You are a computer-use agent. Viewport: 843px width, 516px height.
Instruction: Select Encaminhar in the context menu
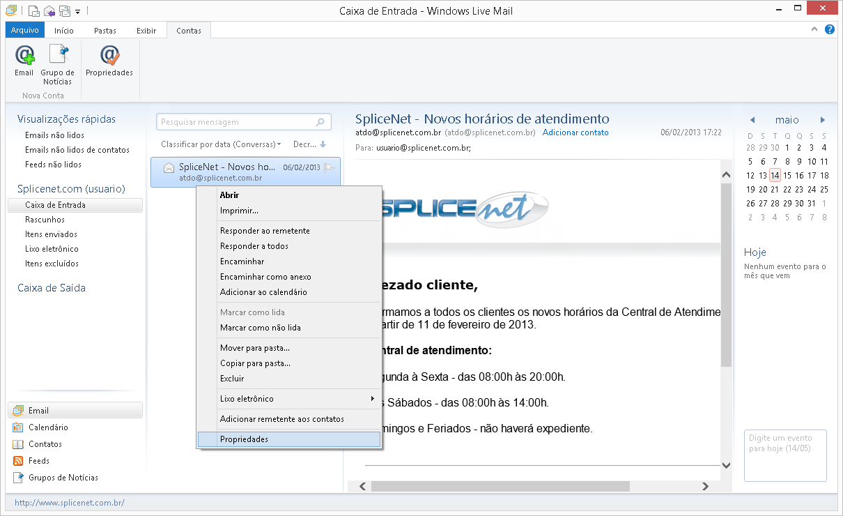pyautogui.click(x=290, y=261)
